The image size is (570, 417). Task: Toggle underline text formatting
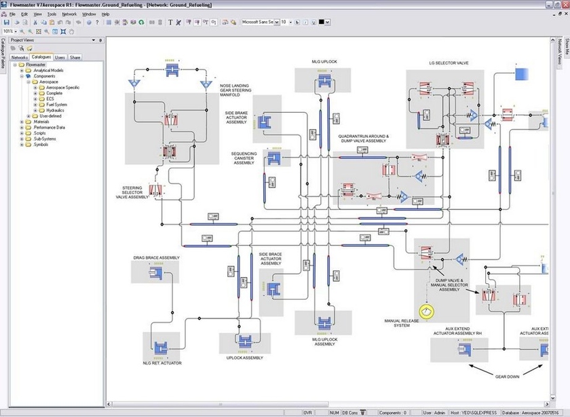point(313,22)
